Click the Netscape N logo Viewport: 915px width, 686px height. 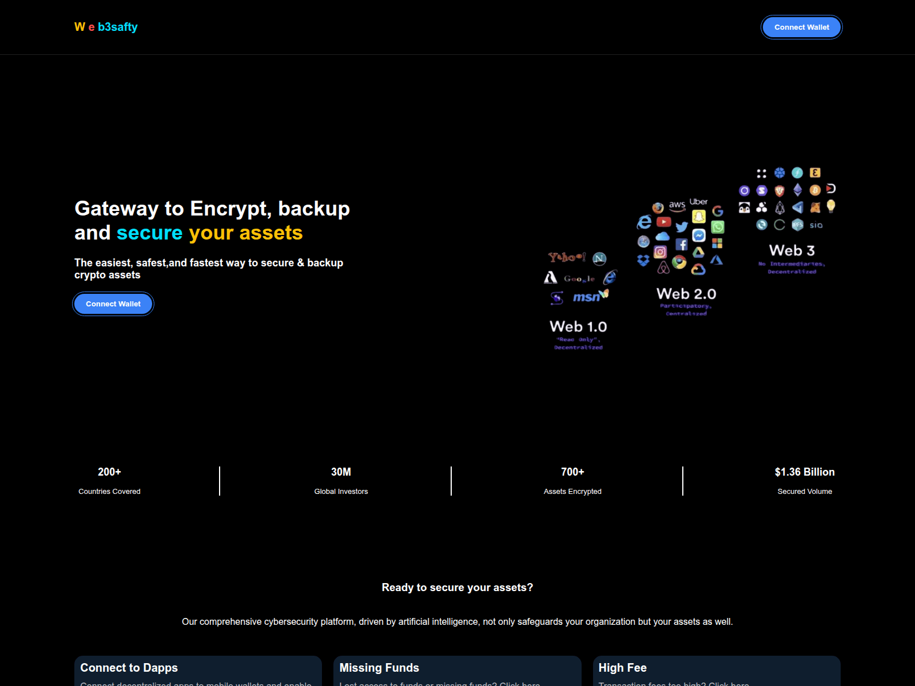pyautogui.click(x=599, y=259)
